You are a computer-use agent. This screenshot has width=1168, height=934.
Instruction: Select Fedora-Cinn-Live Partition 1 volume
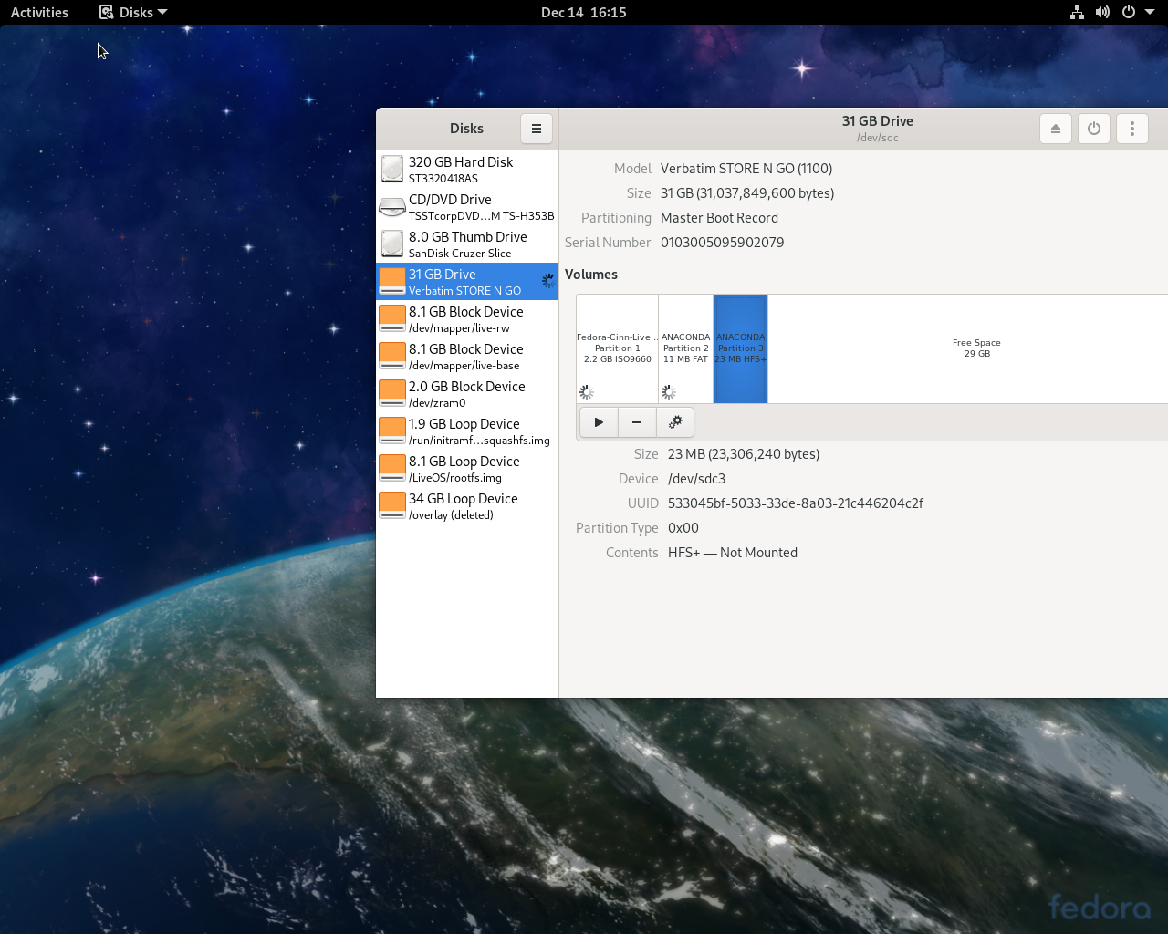[x=618, y=348]
